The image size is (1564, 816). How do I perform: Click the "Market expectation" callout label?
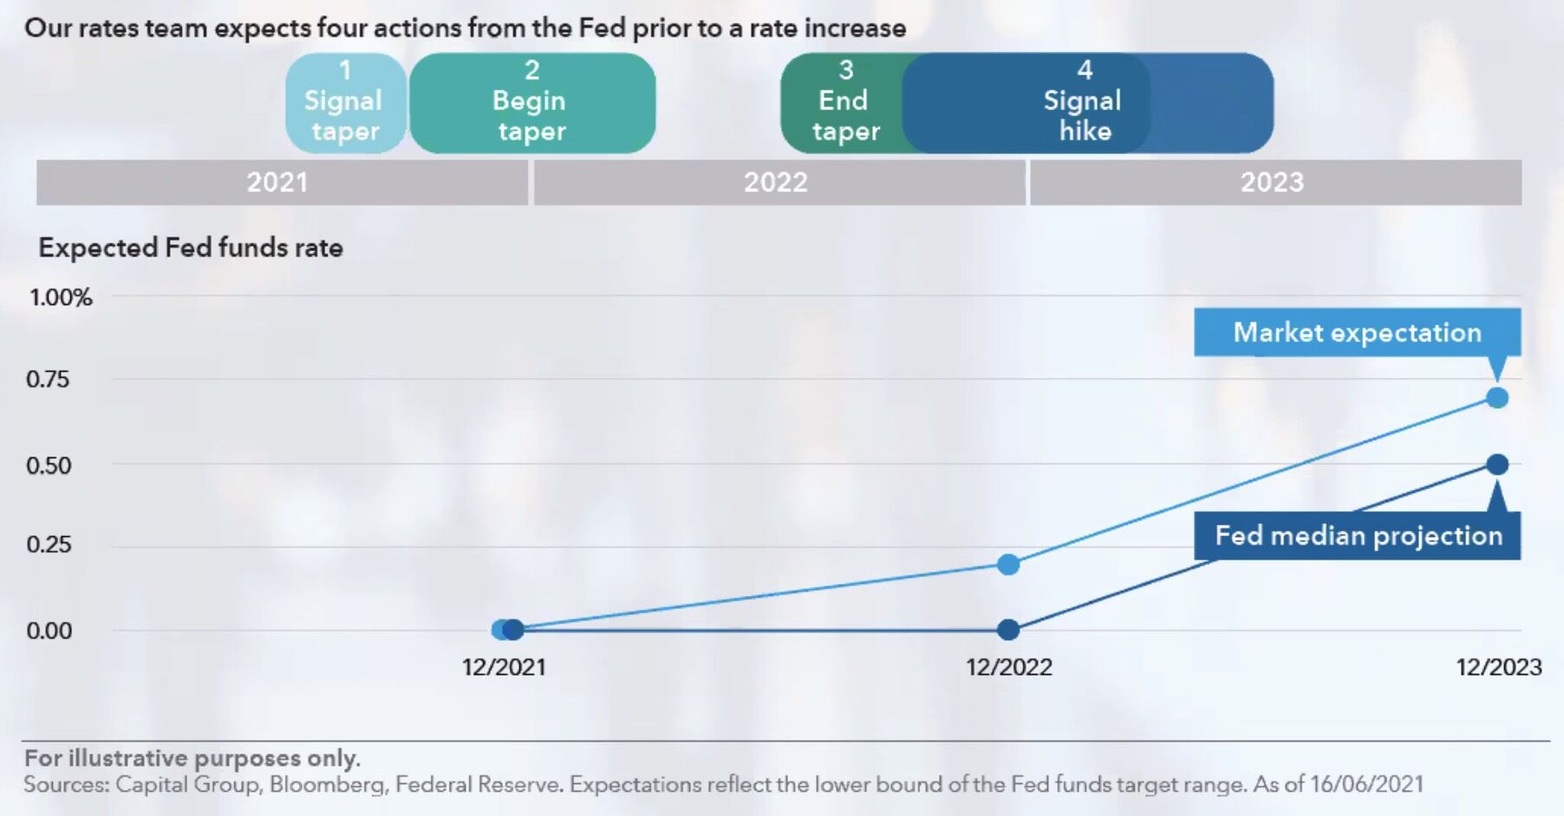(x=1357, y=333)
